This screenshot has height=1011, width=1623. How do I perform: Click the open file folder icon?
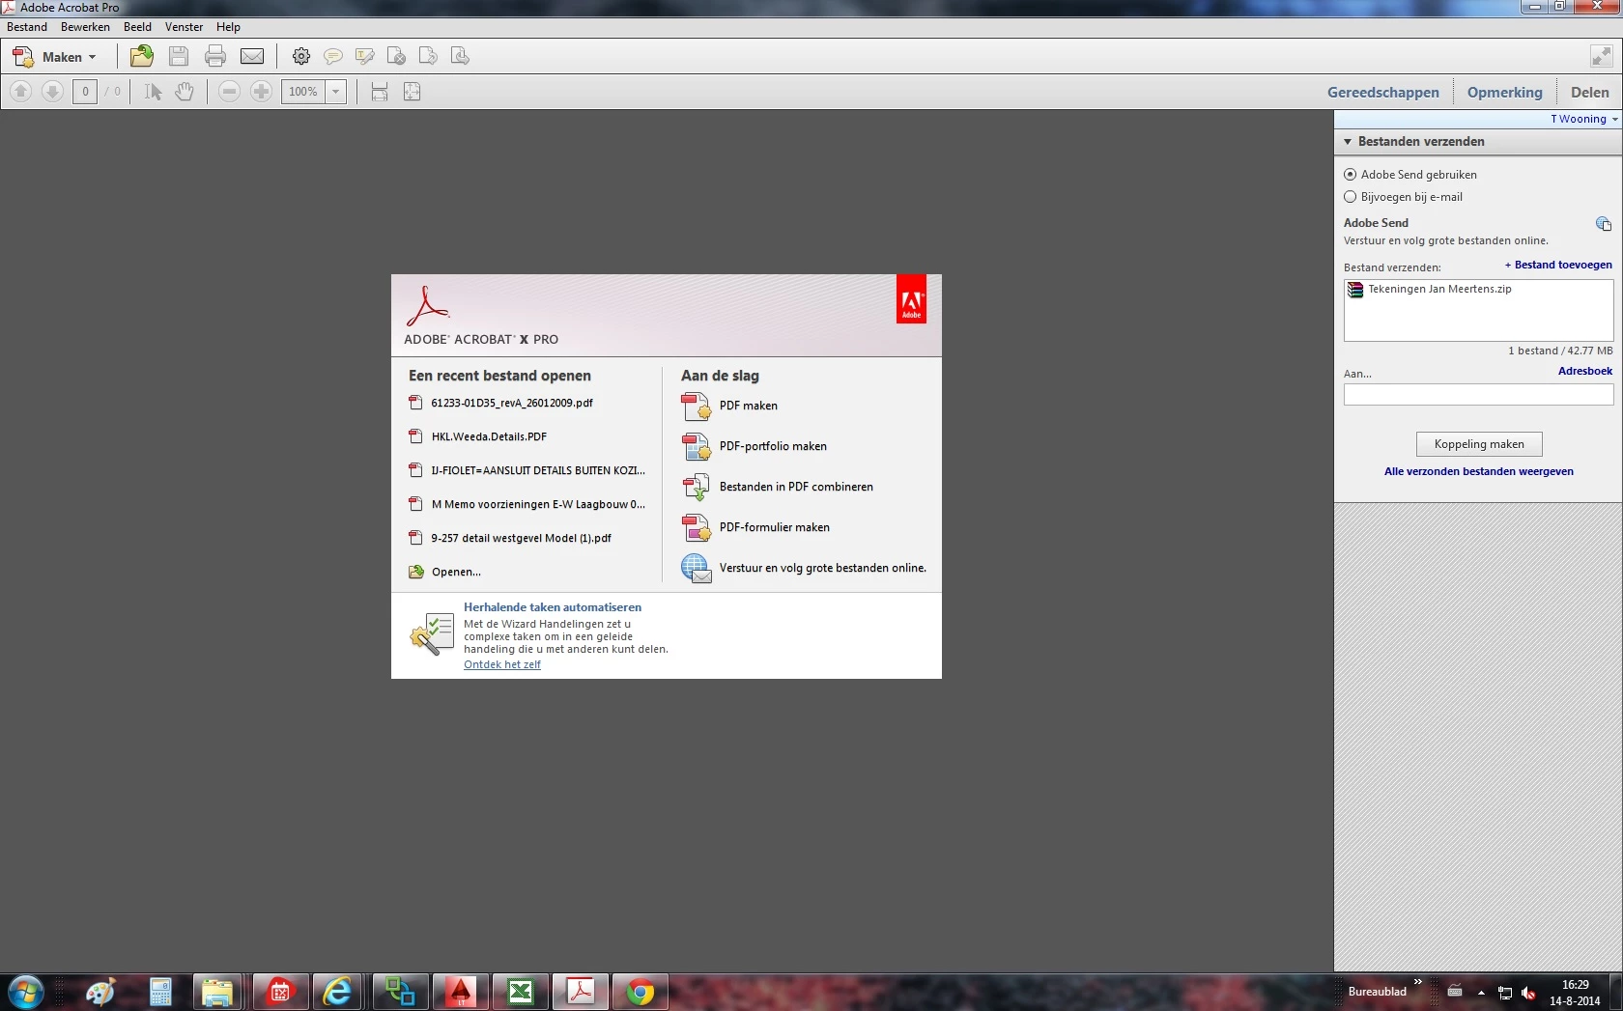point(142,56)
